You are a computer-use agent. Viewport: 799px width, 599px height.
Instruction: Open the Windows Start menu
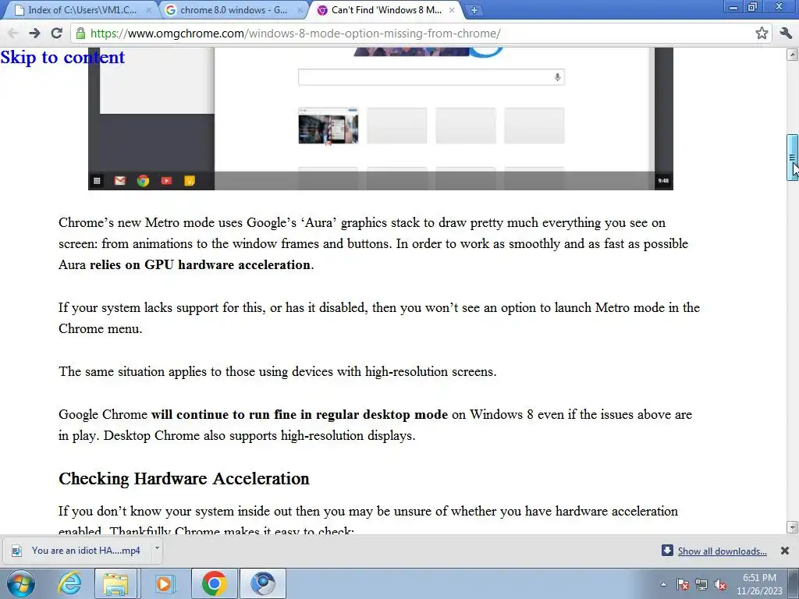pyautogui.click(x=21, y=583)
